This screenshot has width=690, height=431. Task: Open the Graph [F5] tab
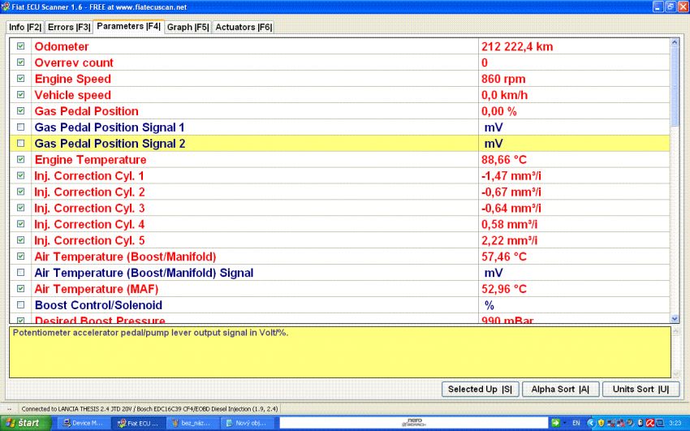coord(188,28)
